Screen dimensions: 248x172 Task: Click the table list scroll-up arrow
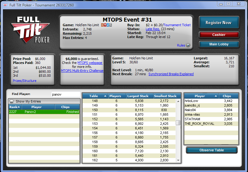point(178,101)
